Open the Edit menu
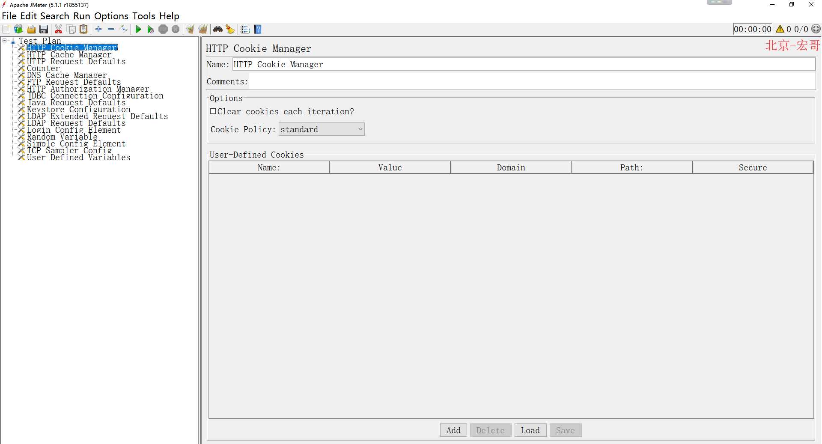The height and width of the screenshot is (444, 822). point(28,16)
